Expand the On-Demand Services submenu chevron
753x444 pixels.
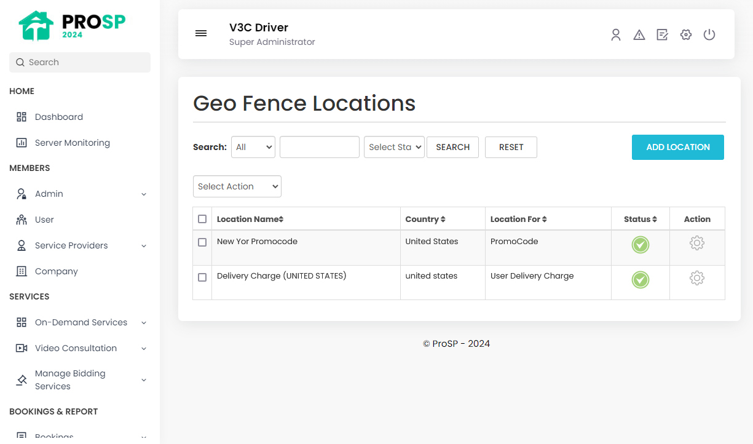click(144, 323)
